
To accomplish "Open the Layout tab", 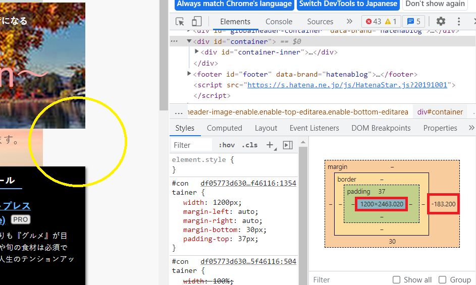I will coord(266,128).
